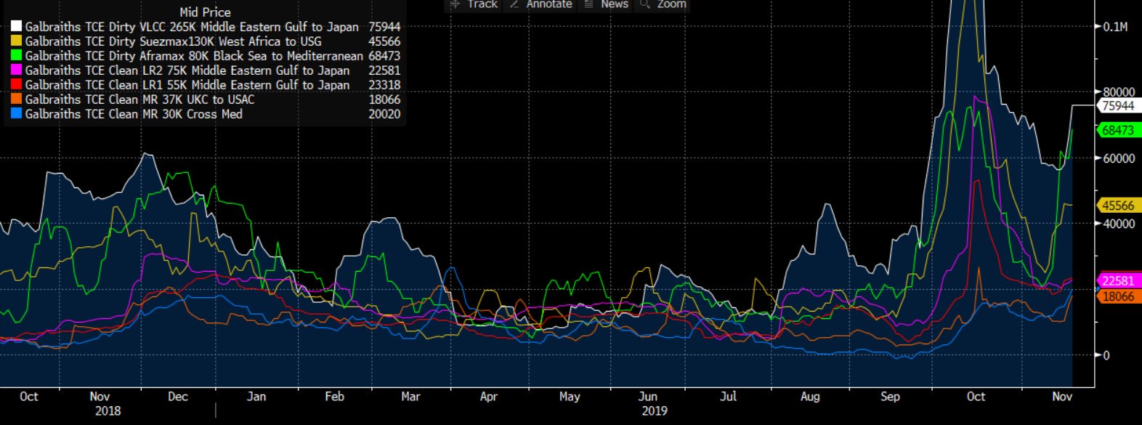This screenshot has width=1142, height=425.
Task: Select the Clean MR 30K Cross Med entry
Action: pyautogui.click(x=134, y=114)
